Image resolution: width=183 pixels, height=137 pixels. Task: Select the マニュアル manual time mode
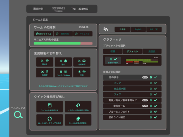tap(83, 34)
